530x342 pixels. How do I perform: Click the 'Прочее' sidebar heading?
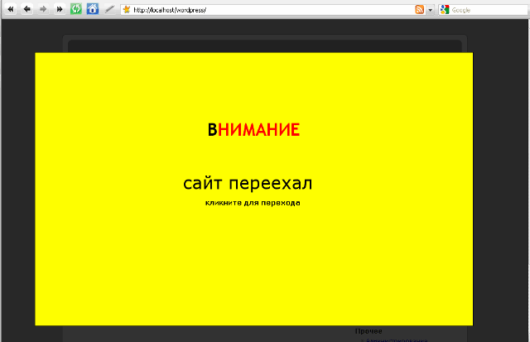369,331
